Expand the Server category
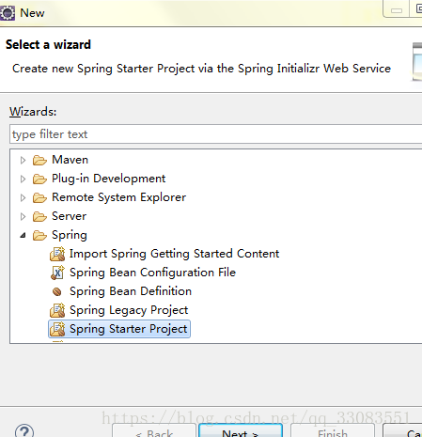 click(x=23, y=216)
